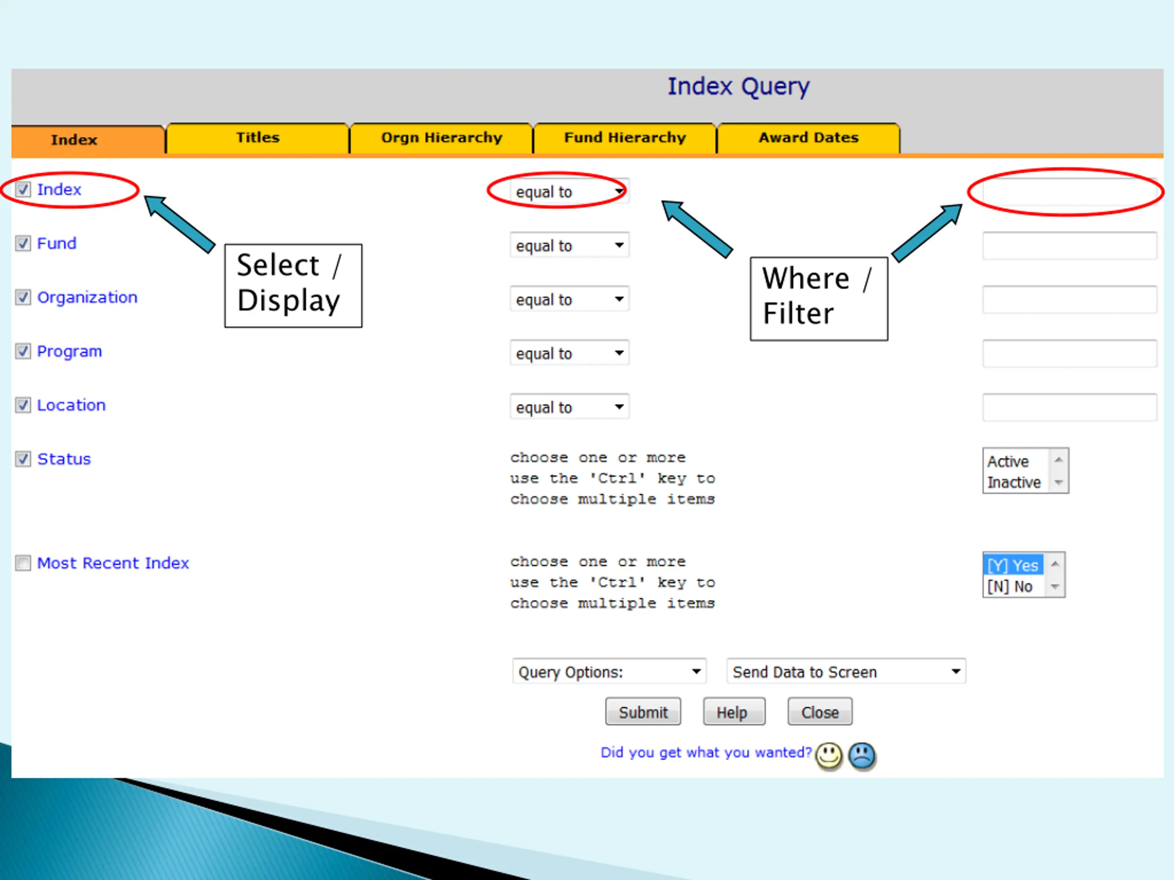Image resolution: width=1174 pixels, height=880 pixels.
Task: Select [Y] Yes in Most Recent list
Action: point(1013,565)
